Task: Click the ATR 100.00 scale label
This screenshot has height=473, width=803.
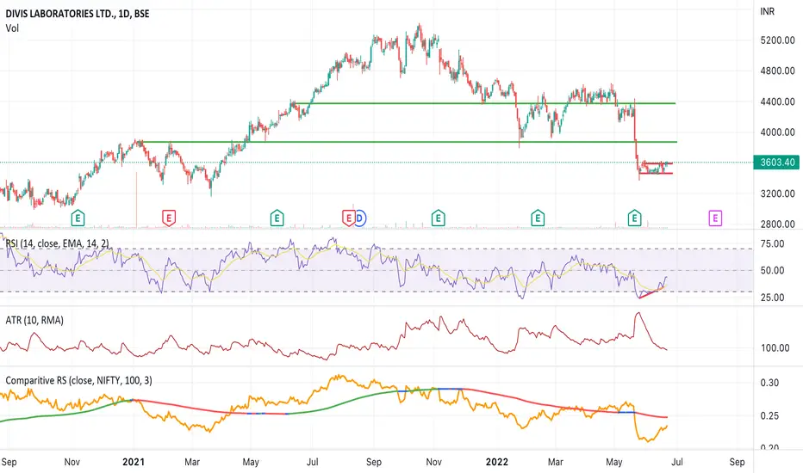Action: tap(775, 348)
